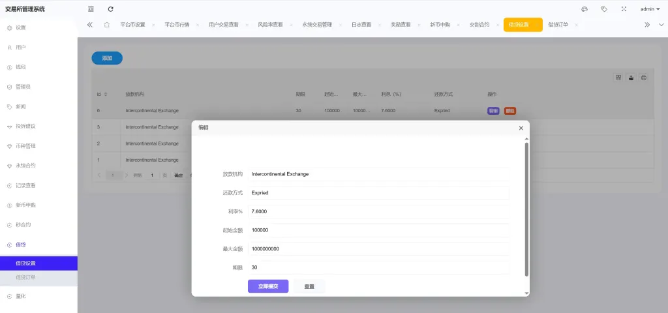Go to the previous page arrow in pagination

coord(99,175)
